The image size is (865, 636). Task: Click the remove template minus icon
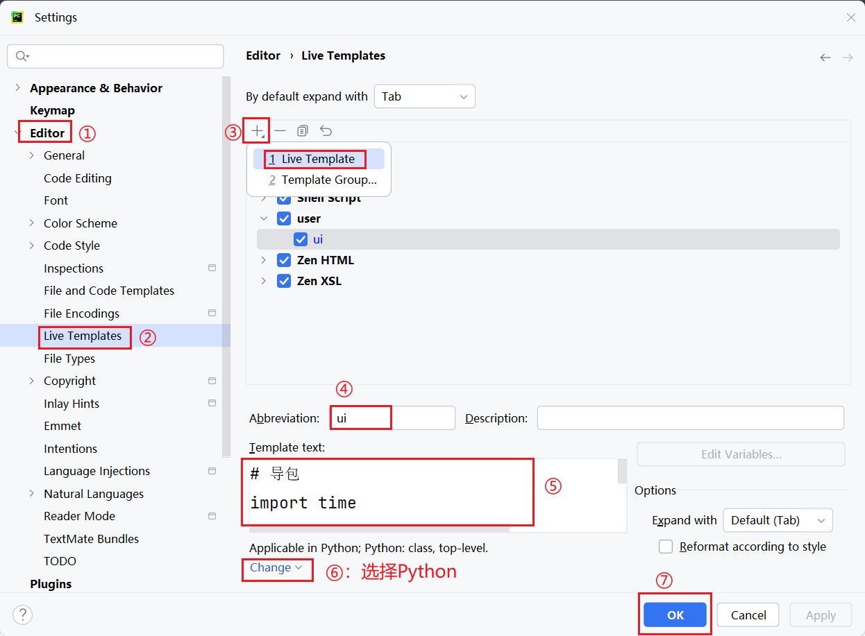click(x=280, y=130)
